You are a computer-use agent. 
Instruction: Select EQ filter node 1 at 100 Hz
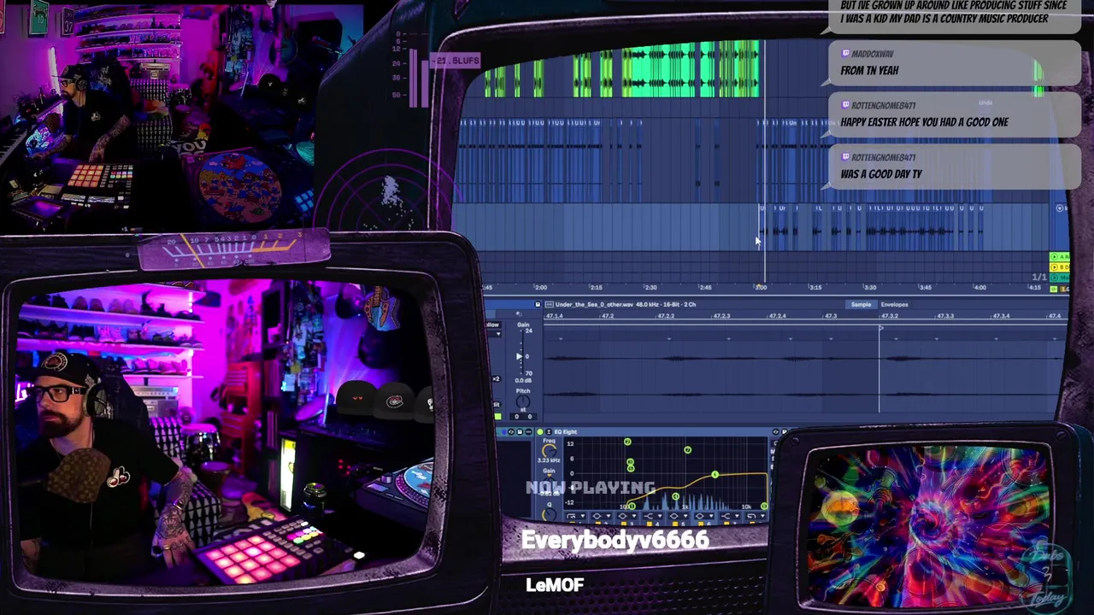coord(632,507)
